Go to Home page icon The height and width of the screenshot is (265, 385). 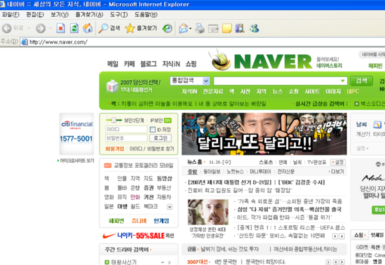tap(88, 28)
